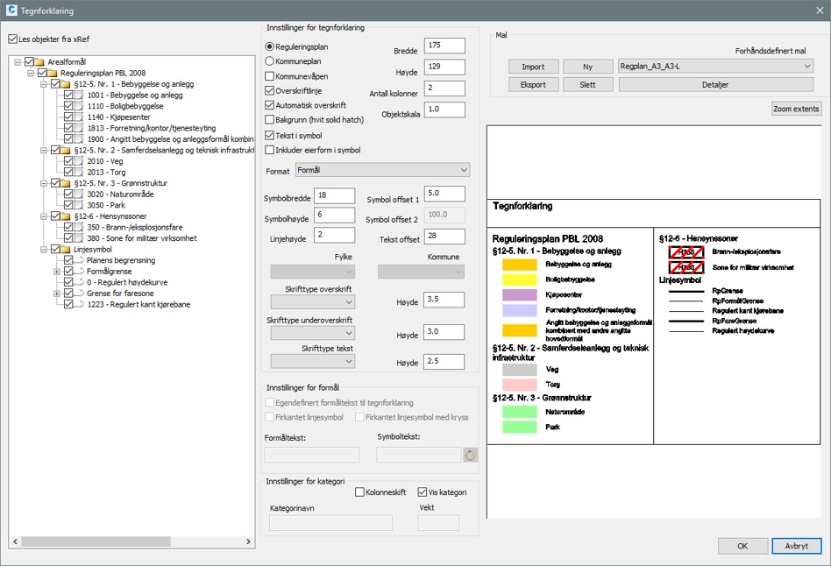Select the Kommuneplan radio button
Screen dimensions: 831x566
coord(270,61)
